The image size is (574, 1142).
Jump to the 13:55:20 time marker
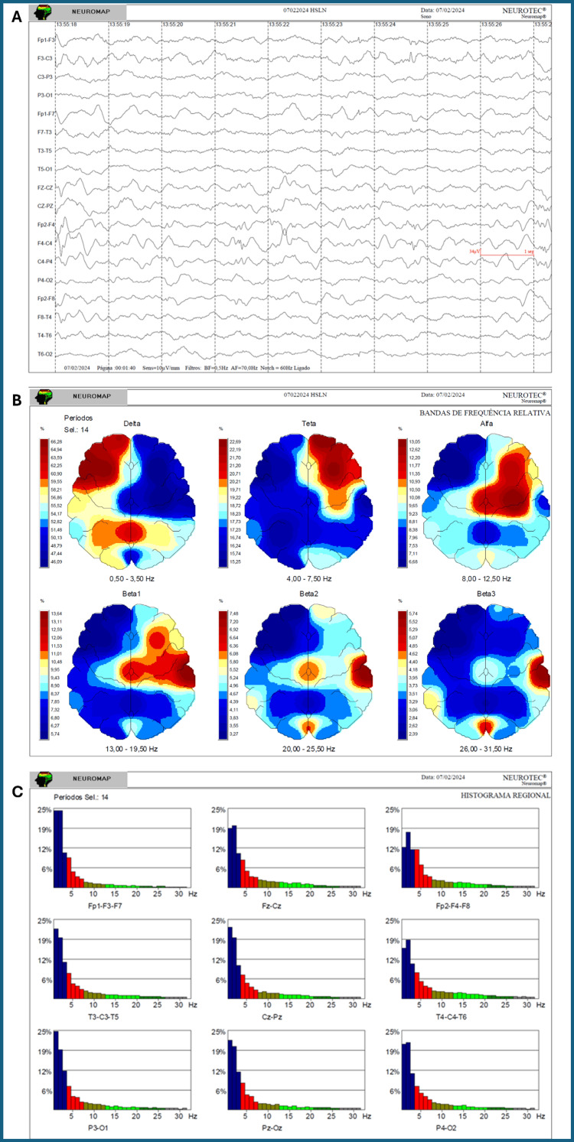point(173,24)
